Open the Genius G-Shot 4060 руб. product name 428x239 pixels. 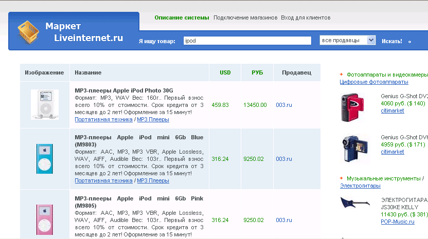pyautogui.click(x=404, y=96)
